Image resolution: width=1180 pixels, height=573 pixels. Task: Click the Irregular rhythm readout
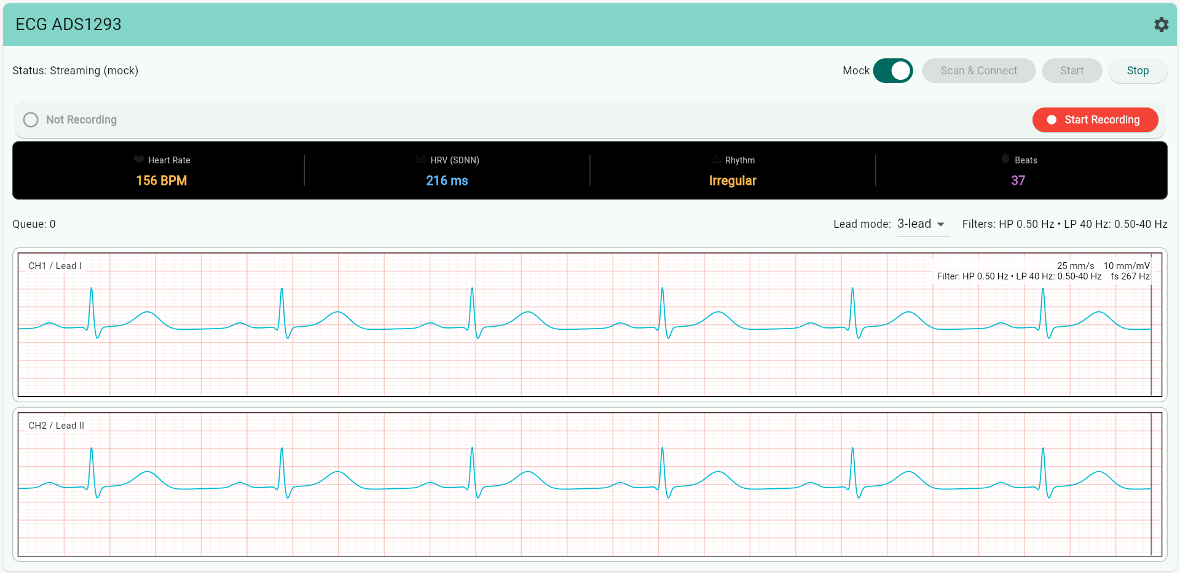pyautogui.click(x=733, y=181)
